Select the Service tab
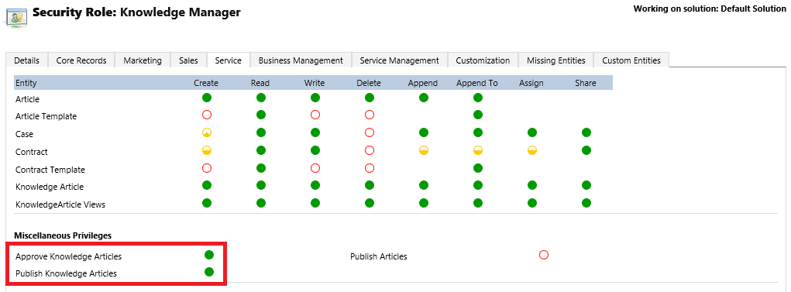The width and height of the screenshot is (791, 292). point(228,60)
